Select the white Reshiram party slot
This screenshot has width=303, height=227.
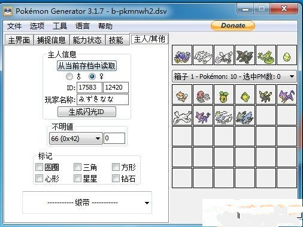tap(203, 55)
